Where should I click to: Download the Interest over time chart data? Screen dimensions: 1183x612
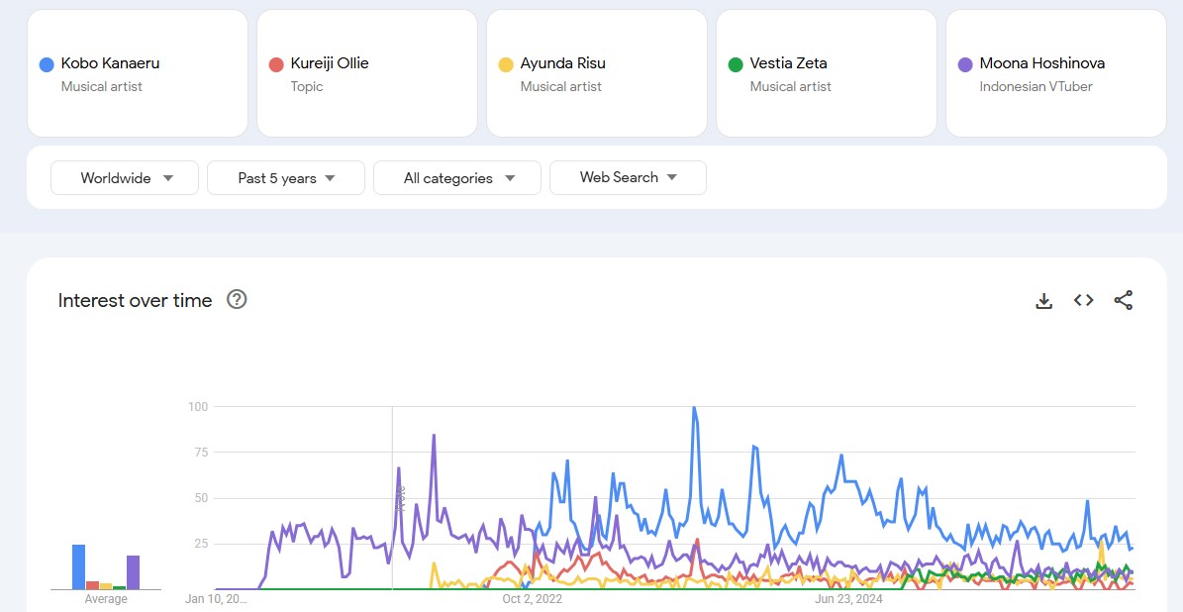point(1043,300)
